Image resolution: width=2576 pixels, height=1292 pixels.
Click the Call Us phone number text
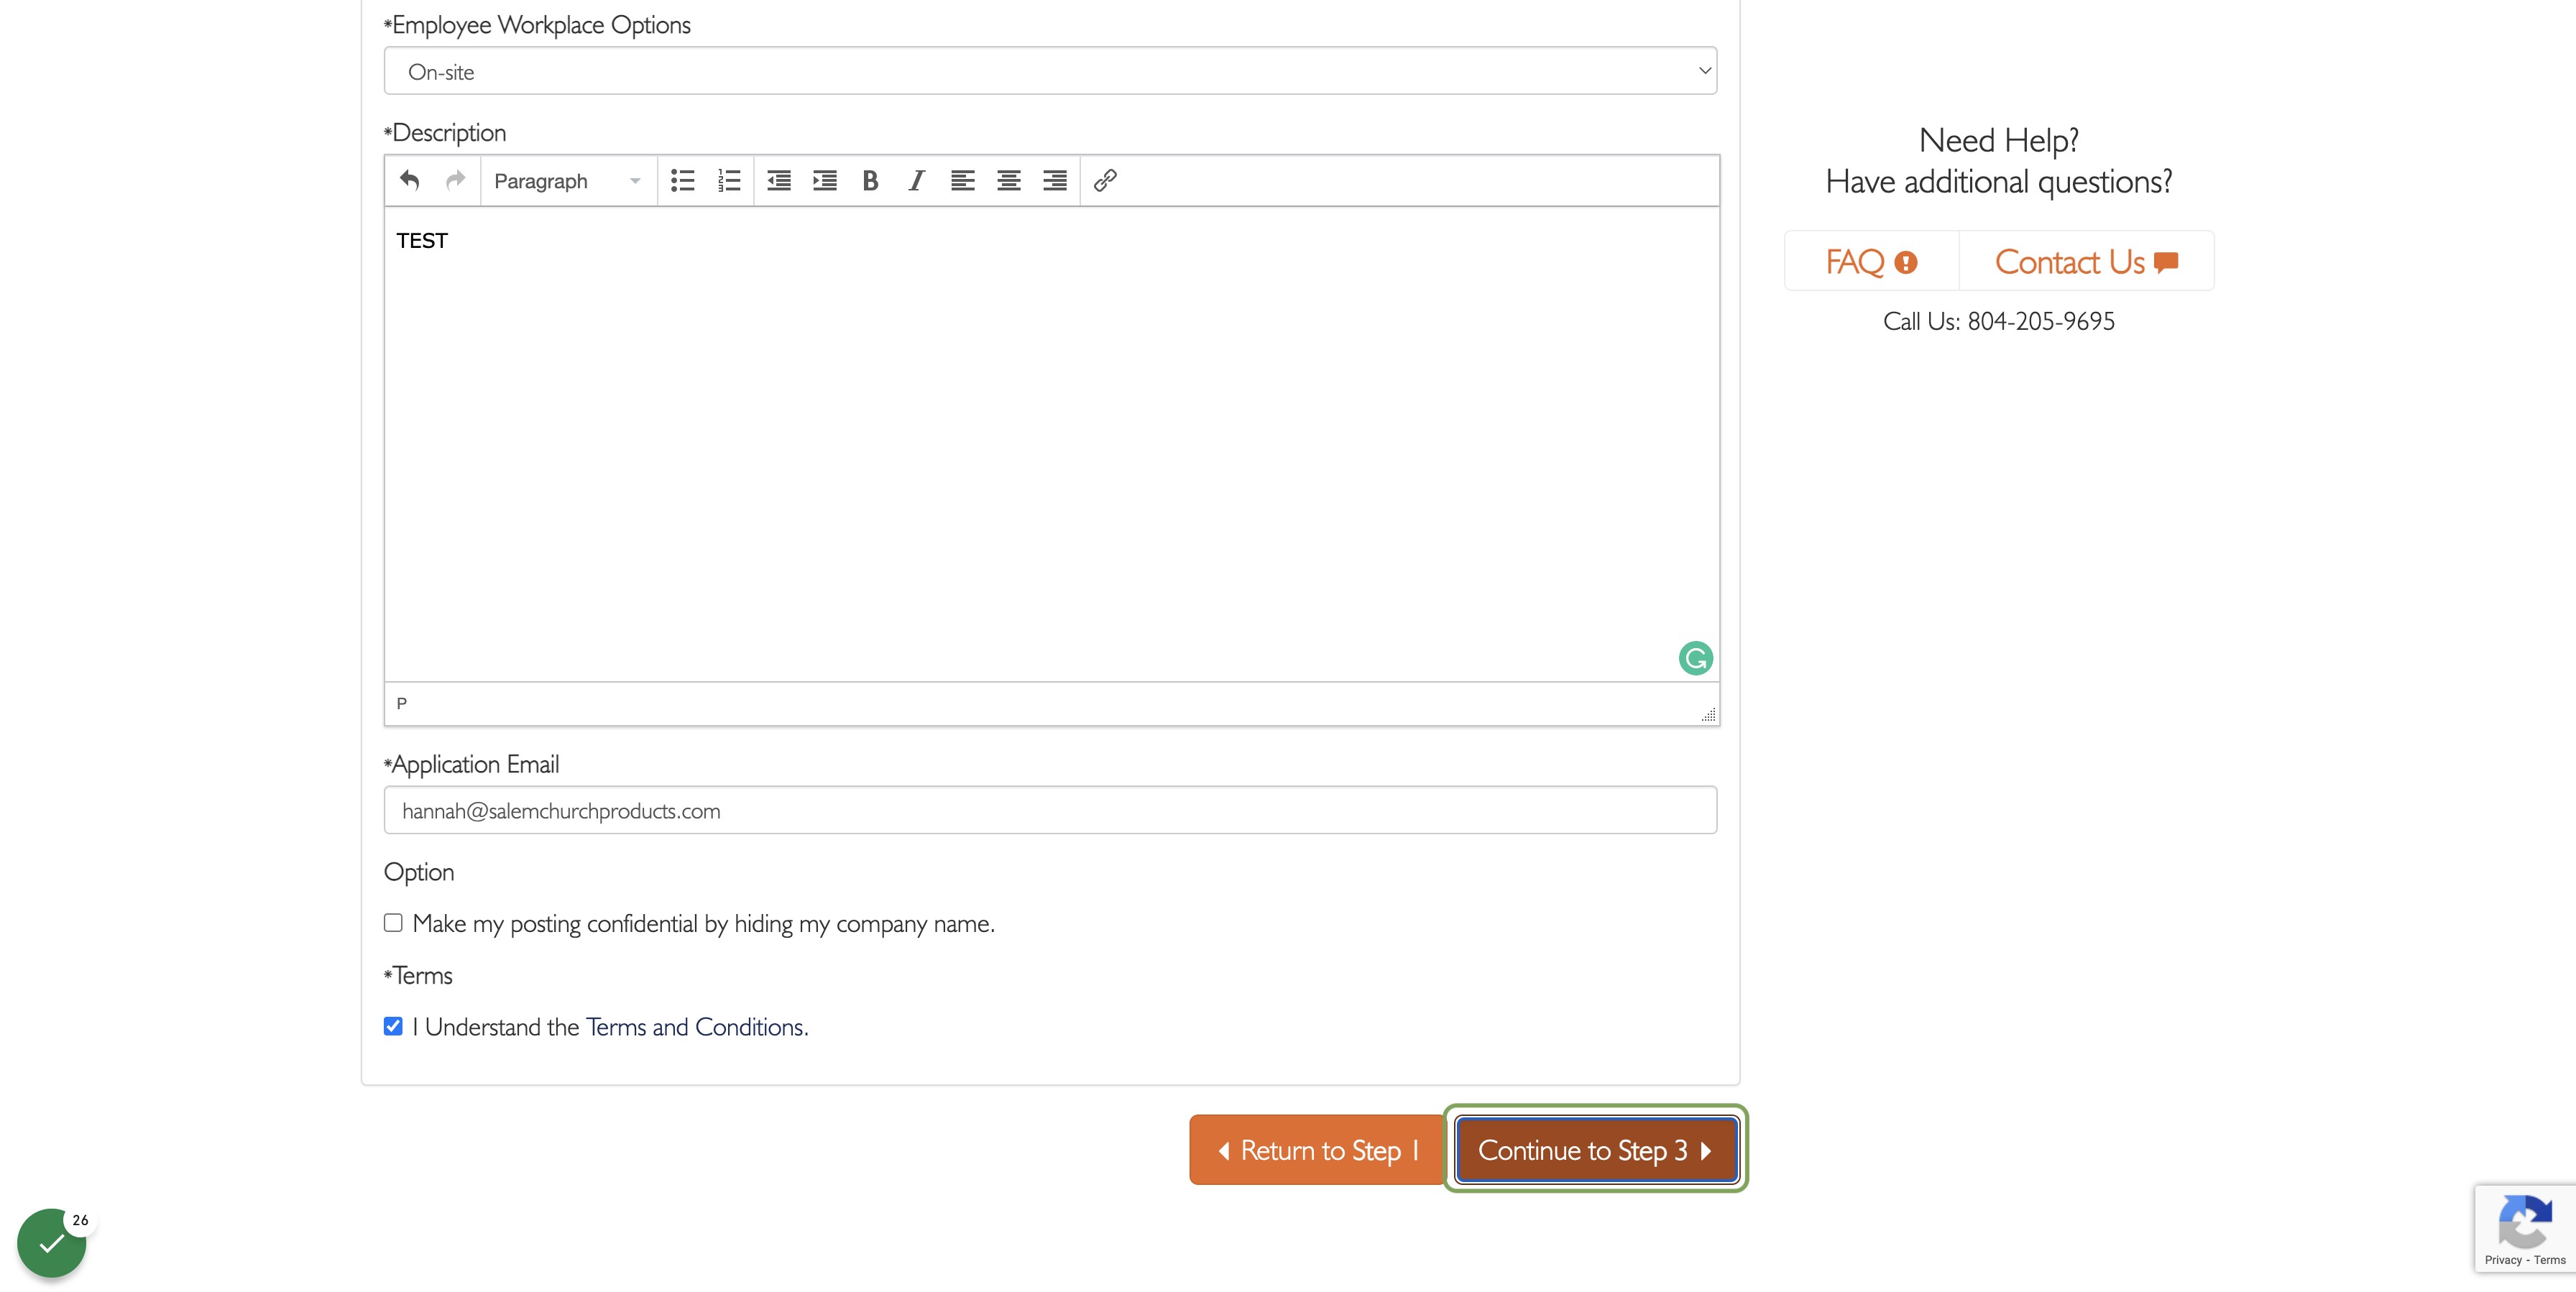click(x=1998, y=321)
